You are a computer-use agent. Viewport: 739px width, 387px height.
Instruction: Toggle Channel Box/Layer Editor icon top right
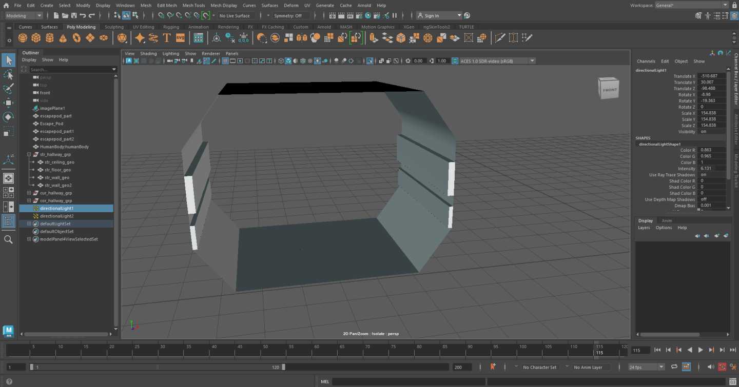(x=734, y=16)
